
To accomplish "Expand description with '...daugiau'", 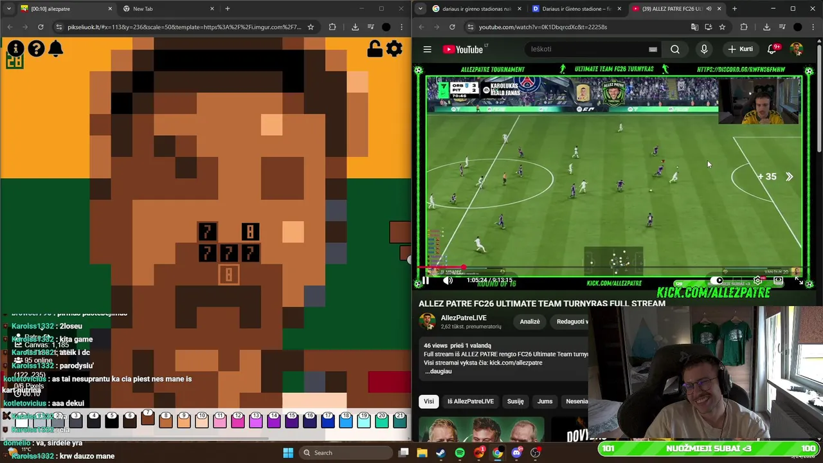I will 439,371.
